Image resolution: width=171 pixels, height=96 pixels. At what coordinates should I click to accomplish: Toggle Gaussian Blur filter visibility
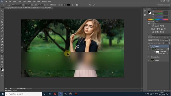157,54
